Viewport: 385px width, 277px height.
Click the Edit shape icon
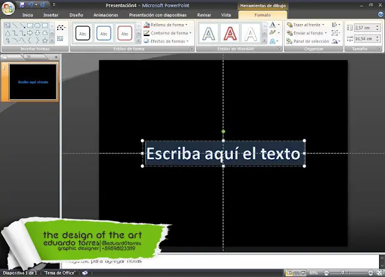coord(60,28)
